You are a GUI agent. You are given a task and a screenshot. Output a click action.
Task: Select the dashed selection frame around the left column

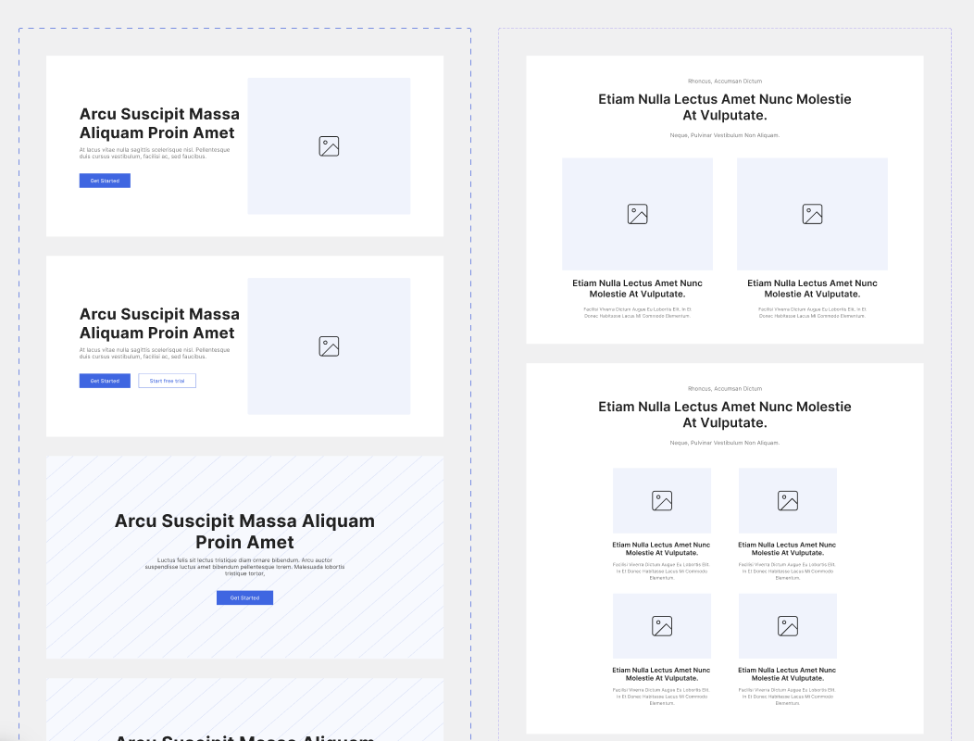coord(244,30)
